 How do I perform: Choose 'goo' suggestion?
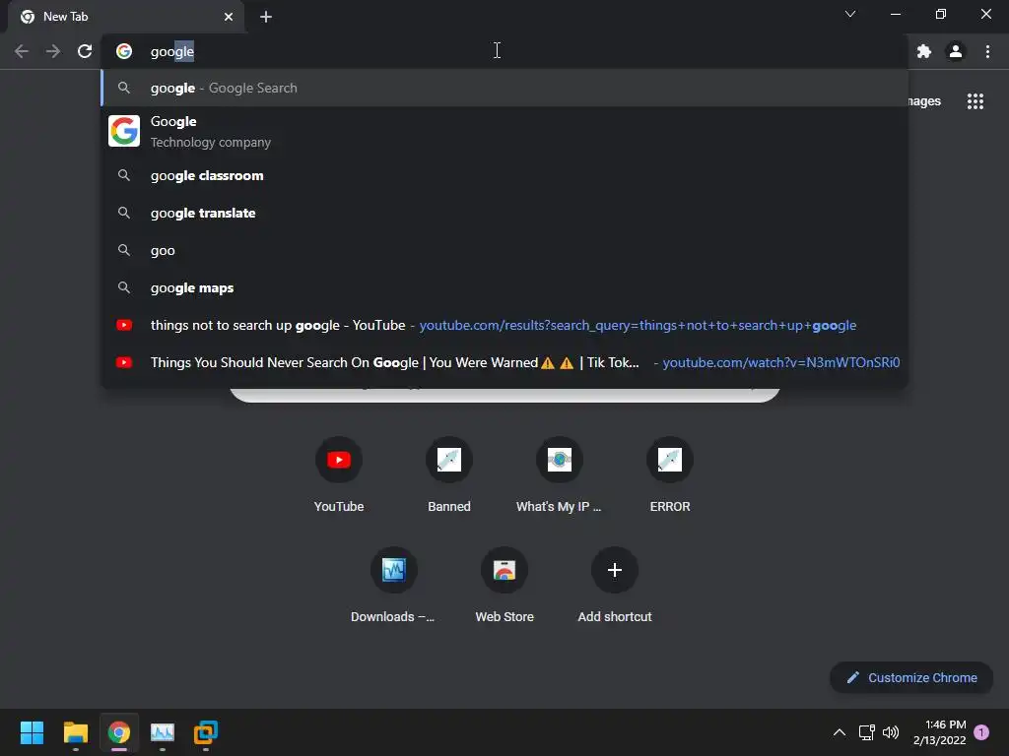pyautogui.click(x=504, y=250)
